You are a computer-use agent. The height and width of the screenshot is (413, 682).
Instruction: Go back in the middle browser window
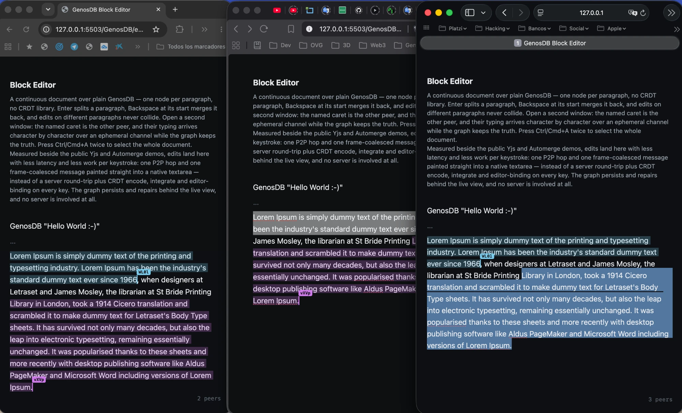point(236,29)
